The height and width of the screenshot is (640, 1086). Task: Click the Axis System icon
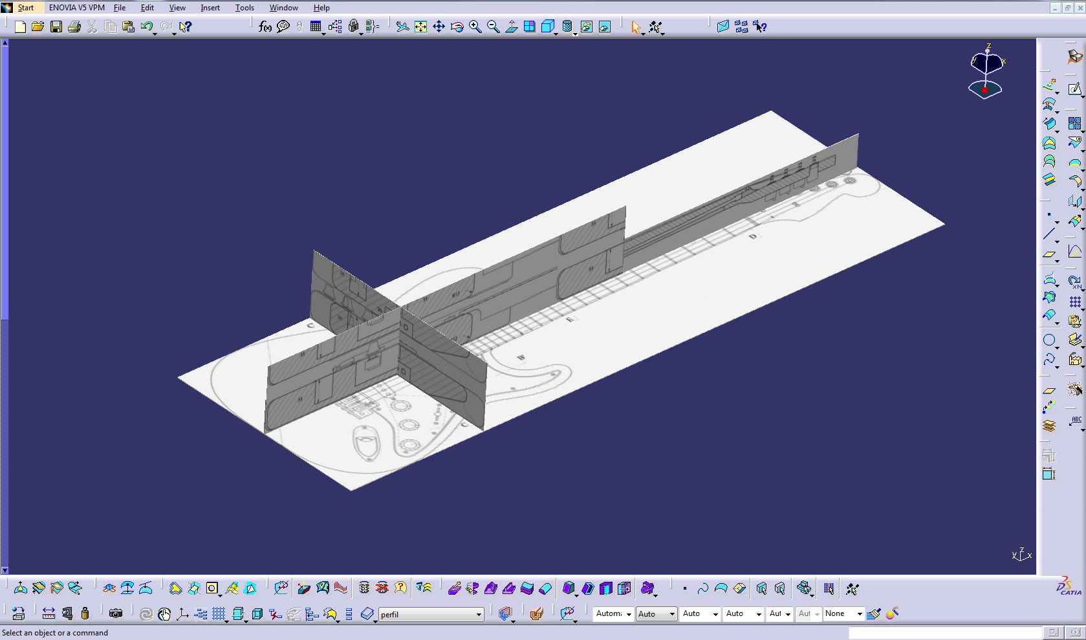coord(182,613)
